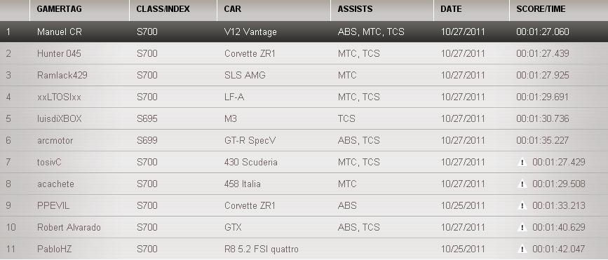
Task: Click warning icon beside acachete's time
Action: click(x=522, y=184)
